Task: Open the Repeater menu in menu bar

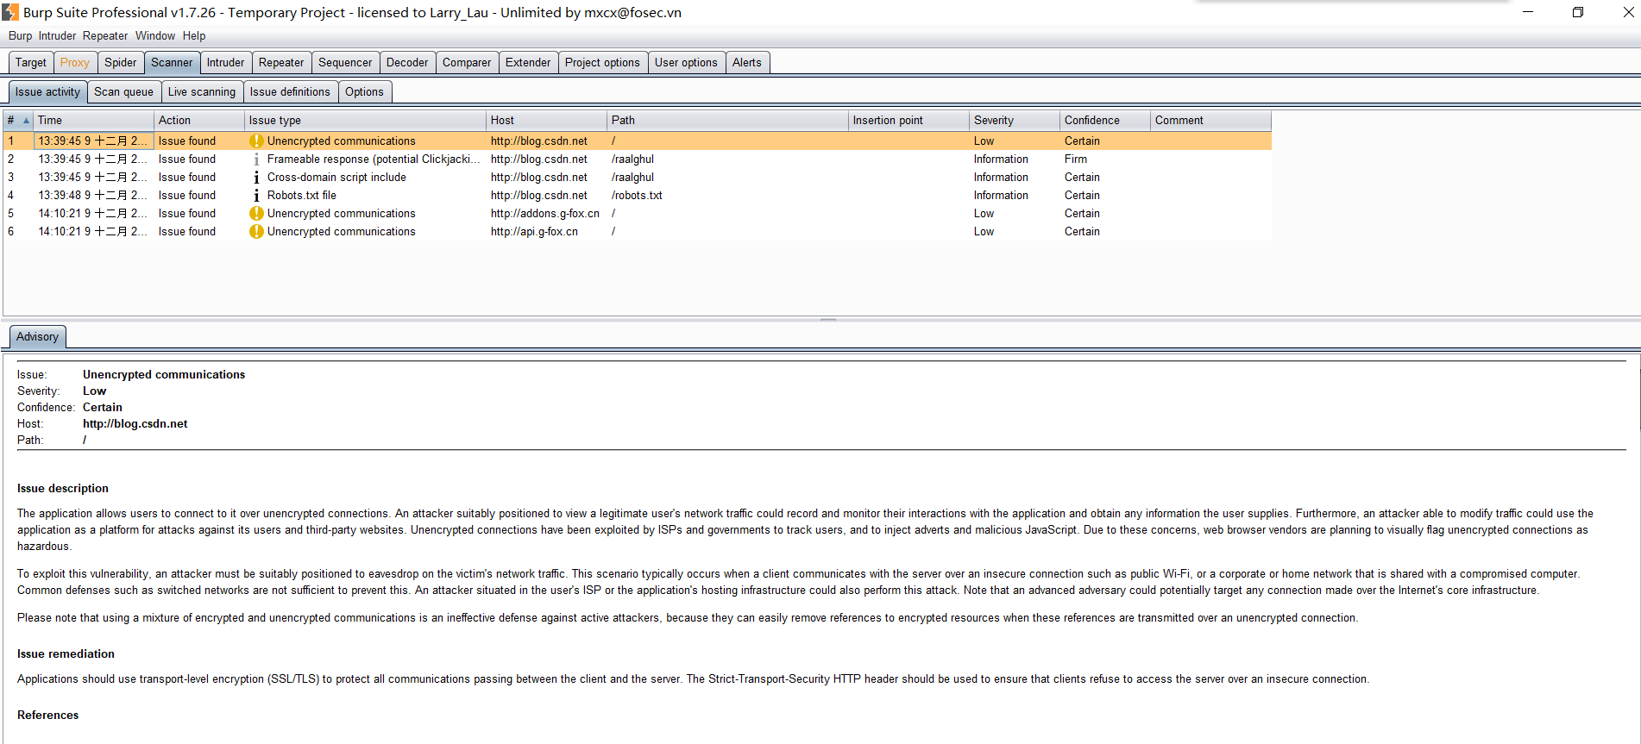Action: [105, 35]
